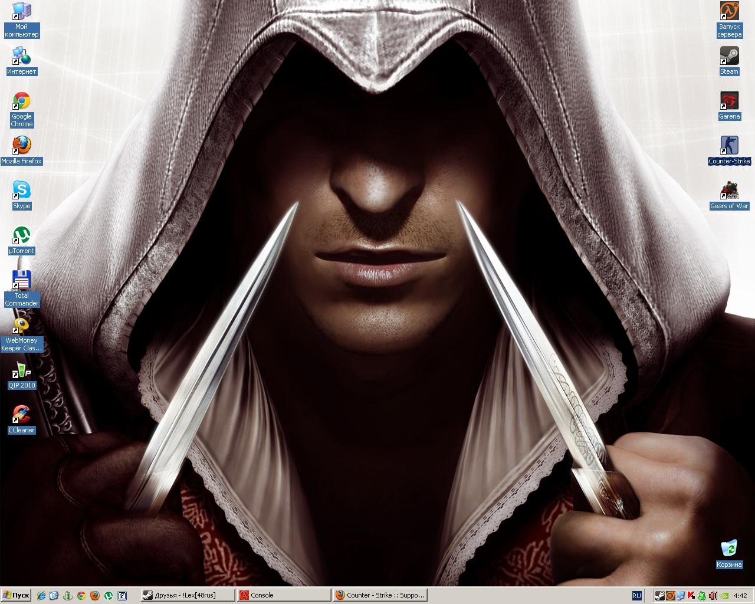This screenshot has height=604, width=755.
Task: Launch Internet Explorer from quick launch
Action: point(41,596)
